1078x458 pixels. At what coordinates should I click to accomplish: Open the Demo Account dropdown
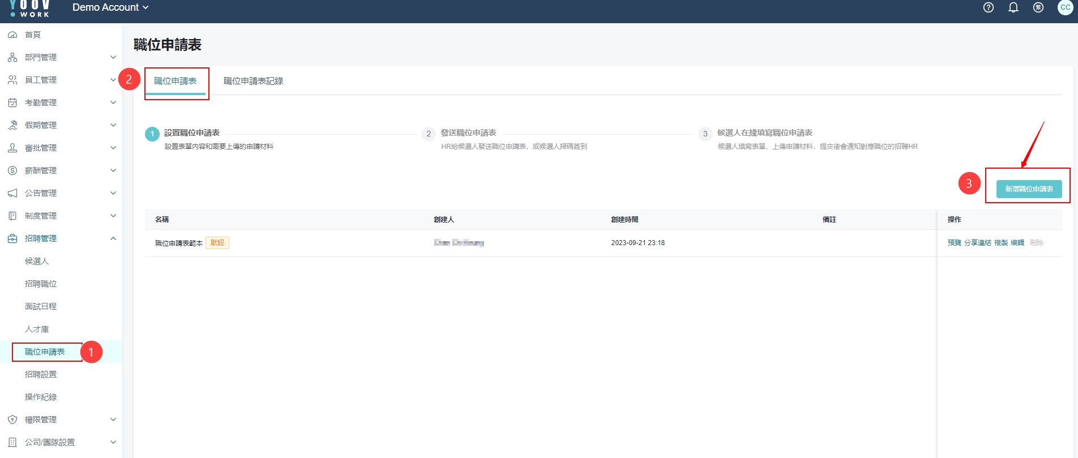point(110,7)
